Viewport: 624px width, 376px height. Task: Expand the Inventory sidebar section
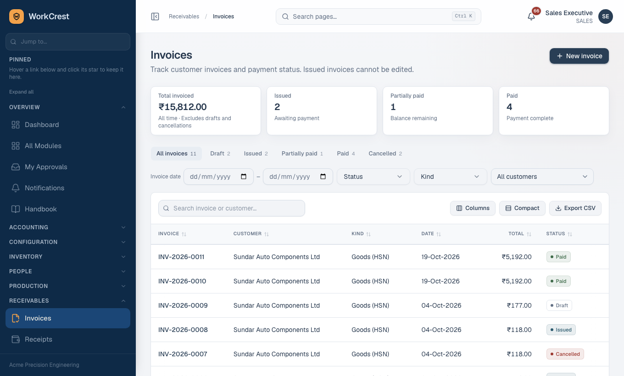pyautogui.click(x=68, y=257)
